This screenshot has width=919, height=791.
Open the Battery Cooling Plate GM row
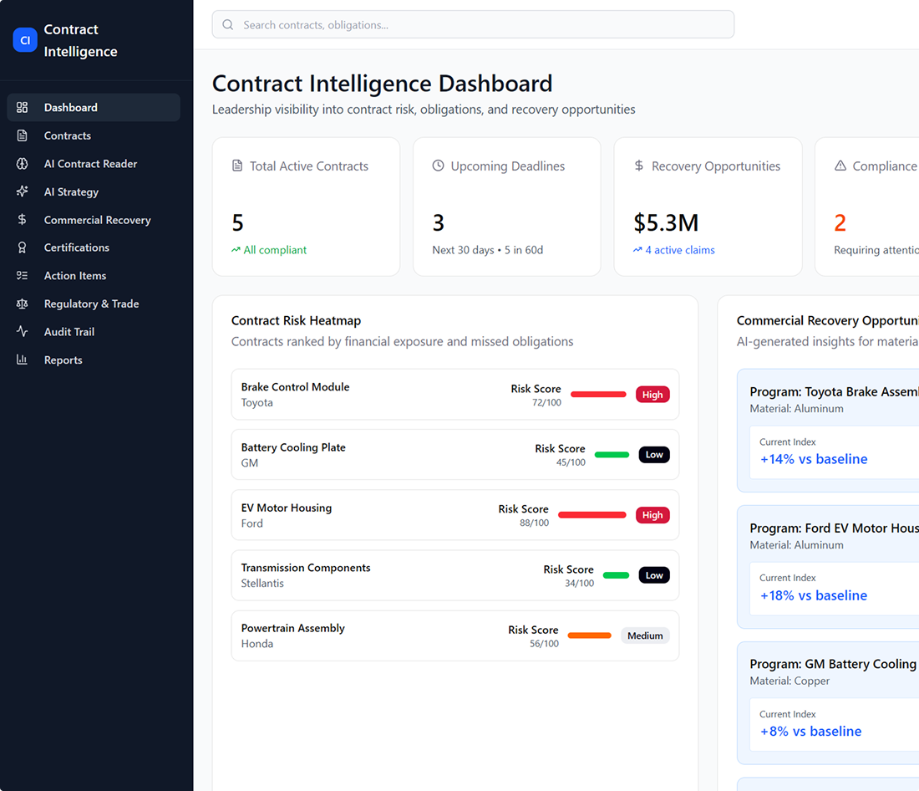[455, 455]
